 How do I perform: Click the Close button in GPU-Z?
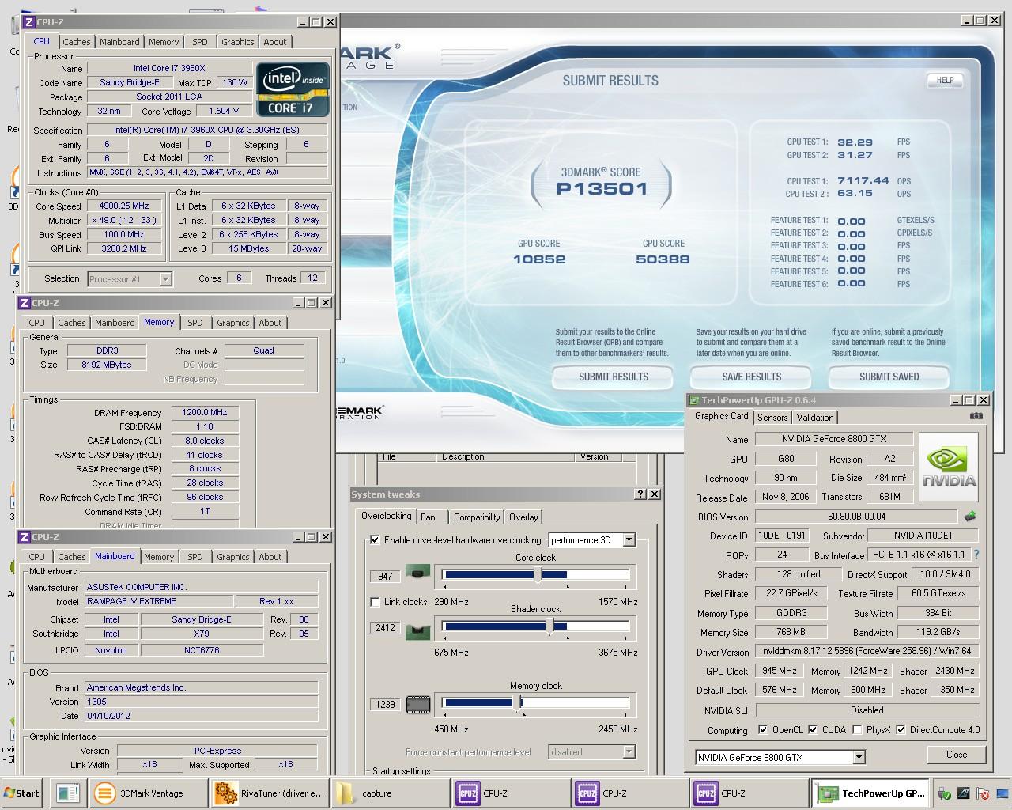point(957,755)
